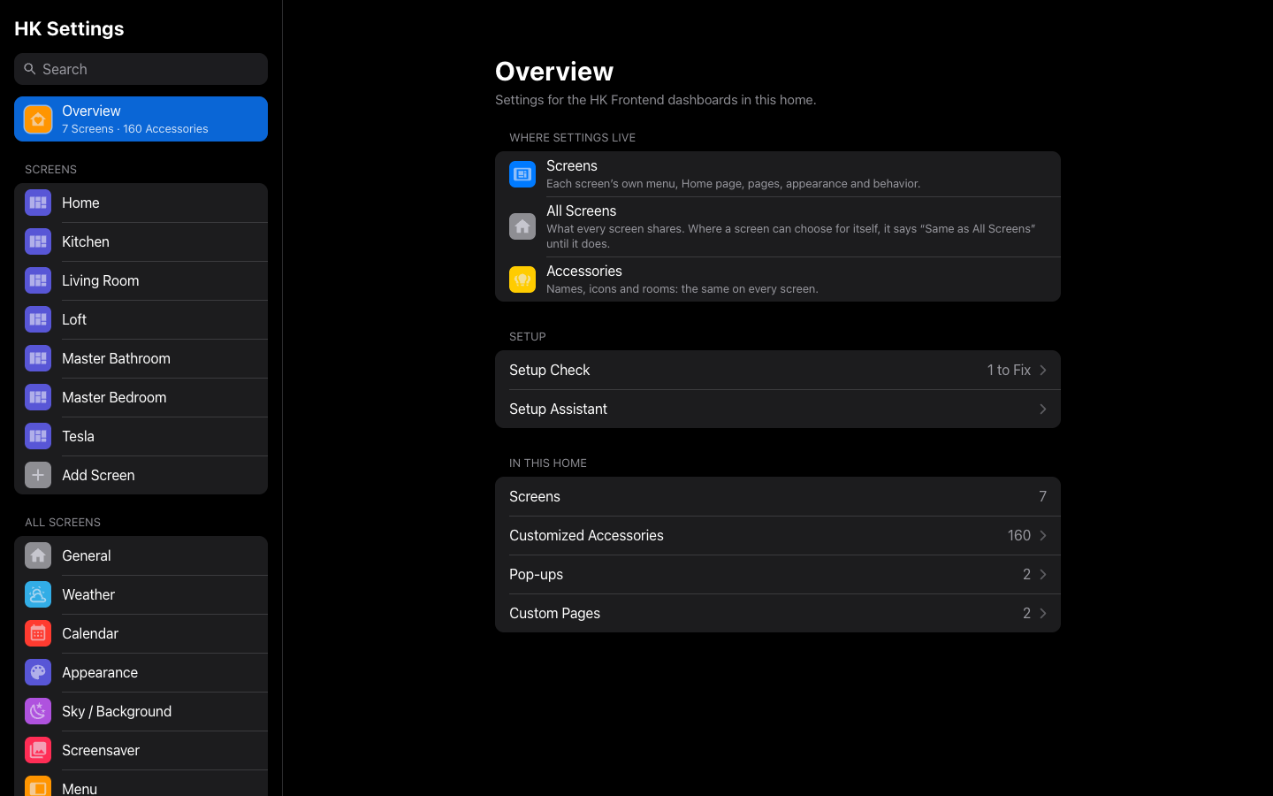Open the Setup Check row label

(549, 370)
